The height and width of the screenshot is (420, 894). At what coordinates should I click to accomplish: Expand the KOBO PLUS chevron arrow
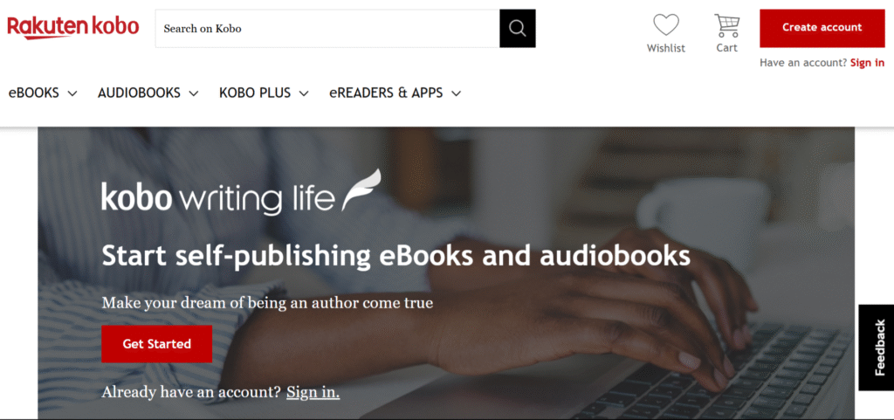304,93
